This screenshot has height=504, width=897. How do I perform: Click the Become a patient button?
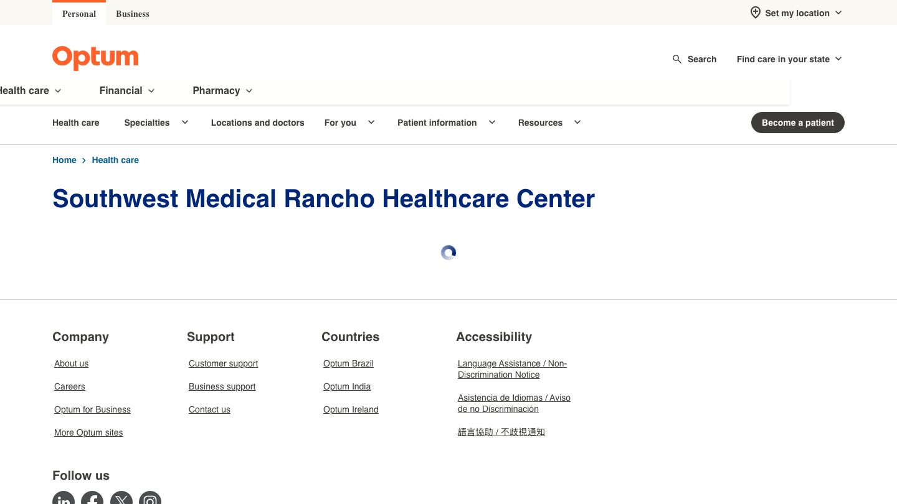[798, 123]
